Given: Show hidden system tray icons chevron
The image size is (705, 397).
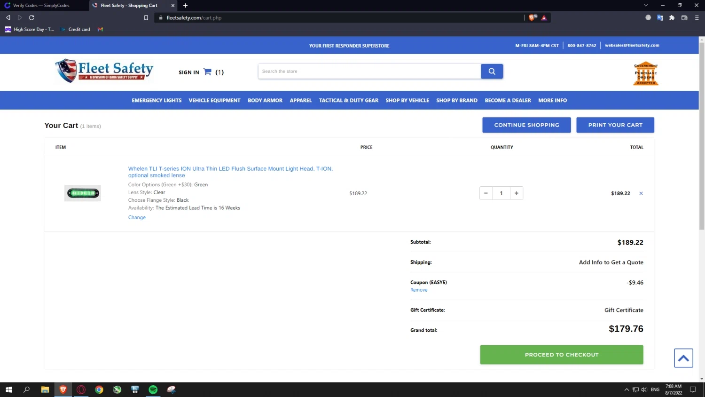Looking at the screenshot, I should [627, 389].
